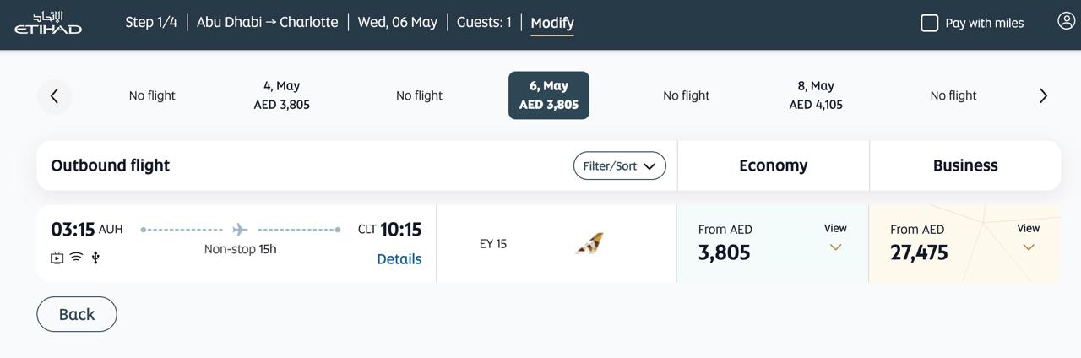The height and width of the screenshot is (358, 1081).
Task: Enable the Pay with miles checkbox
Action: (x=929, y=23)
